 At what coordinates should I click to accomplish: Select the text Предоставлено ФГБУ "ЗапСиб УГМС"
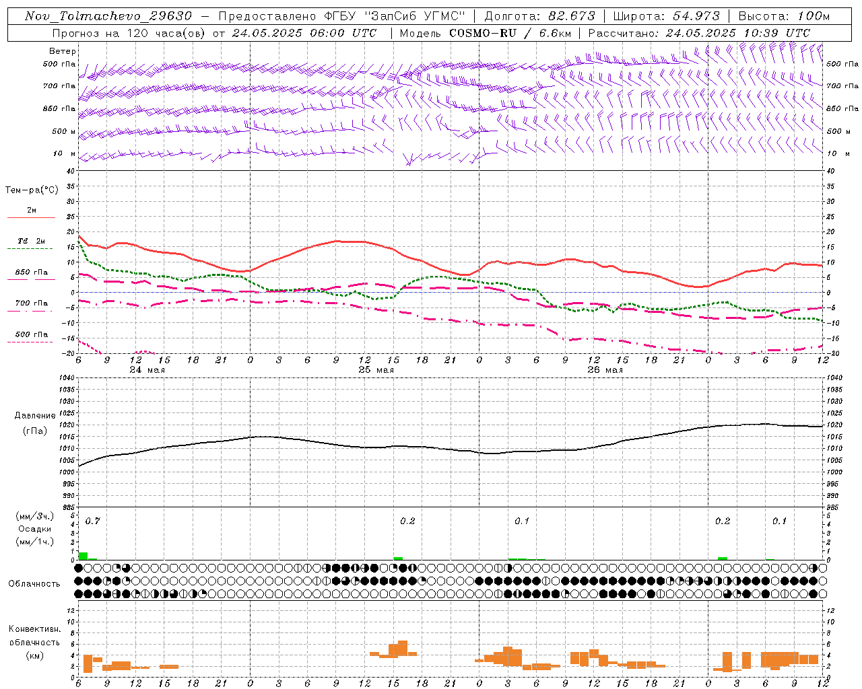pyautogui.click(x=342, y=16)
